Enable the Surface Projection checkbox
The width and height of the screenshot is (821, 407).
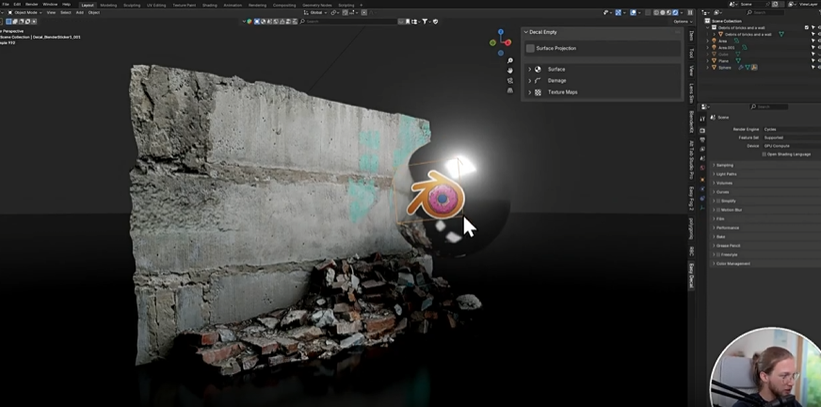tap(531, 48)
